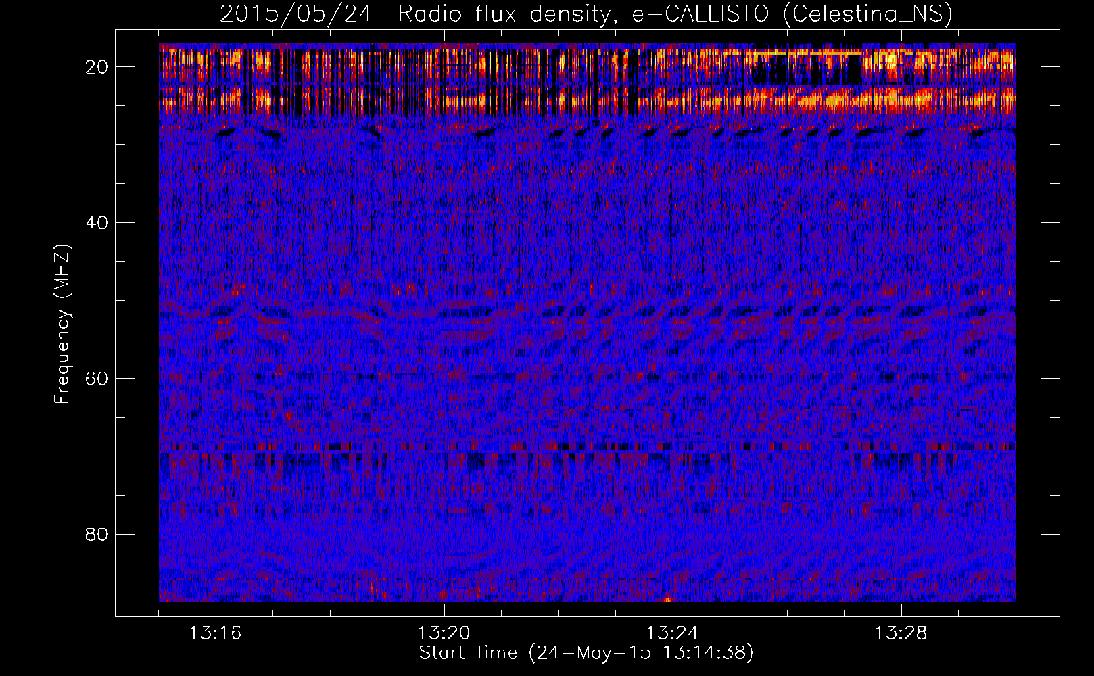1094x676 pixels.
Task: Click the bright white horizontal emission streak near 20 MHz
Action: [808, 52]
